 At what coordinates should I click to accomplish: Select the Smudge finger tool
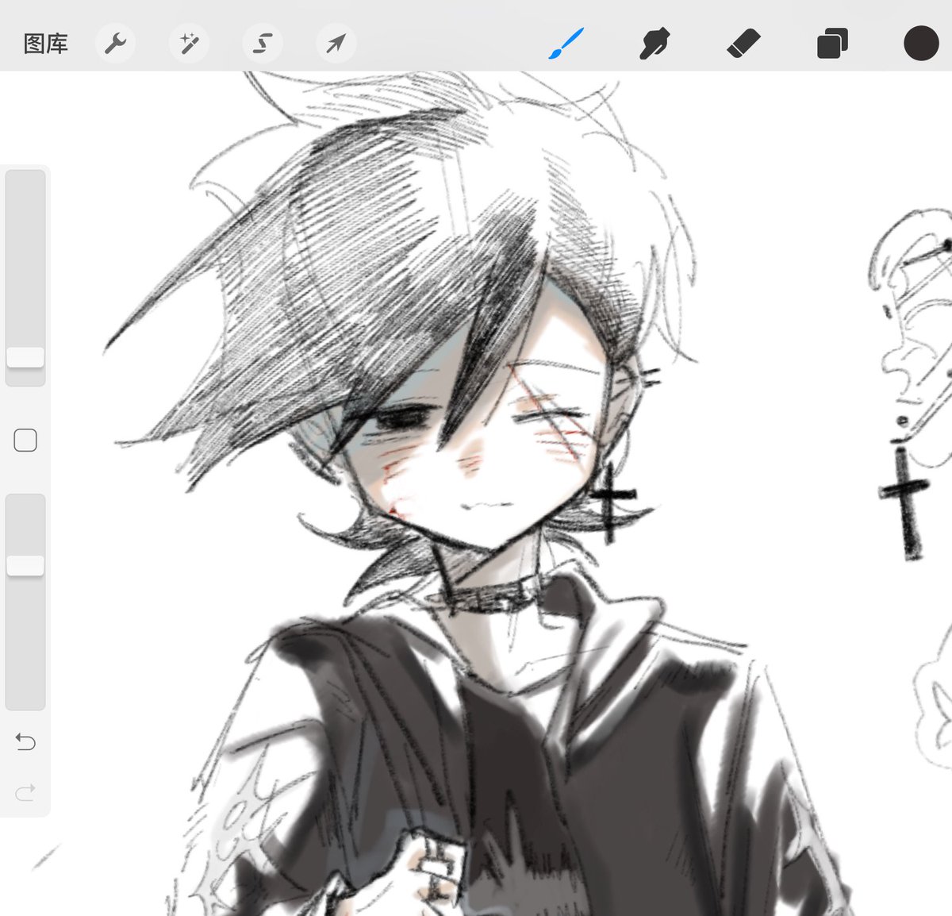[655, 43]
